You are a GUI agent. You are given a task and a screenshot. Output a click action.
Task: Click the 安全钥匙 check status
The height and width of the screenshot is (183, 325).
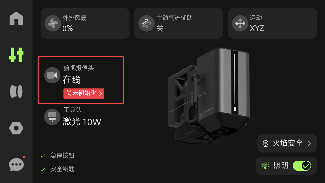57,169
